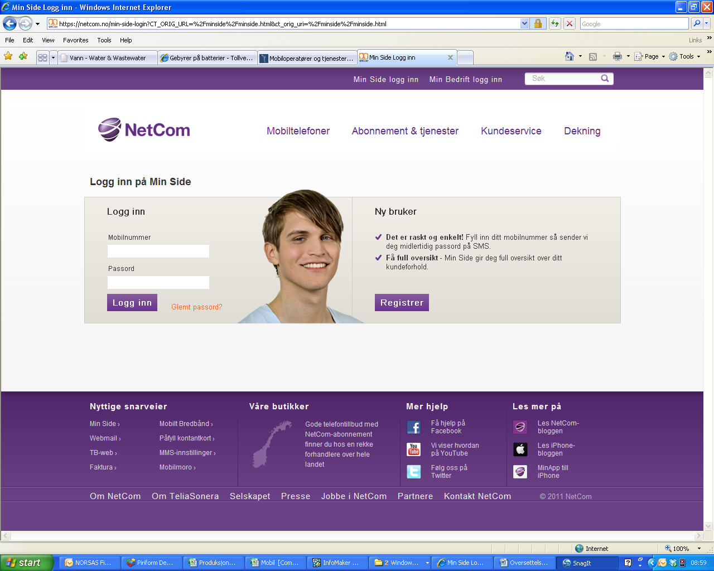Click the Facebook icon in footer
Screen dimensions: 714x571
413,428
